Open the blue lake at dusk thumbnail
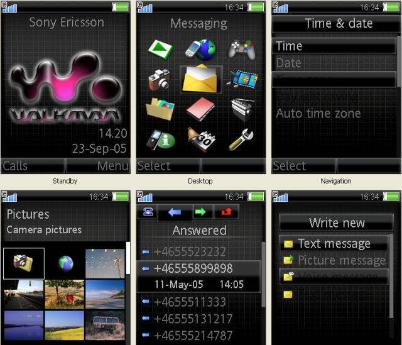Image resolution: width=402 pixels, height=345 pixels. pyautogui.click(x=24, y=326)
